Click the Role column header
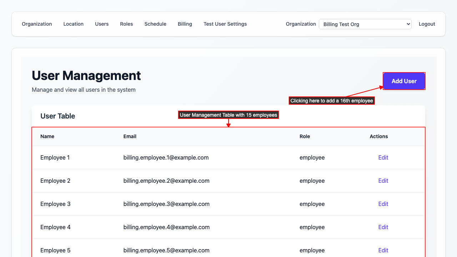Image resolution: width=457 pixels, height=257 pixels. coord(305,136)
